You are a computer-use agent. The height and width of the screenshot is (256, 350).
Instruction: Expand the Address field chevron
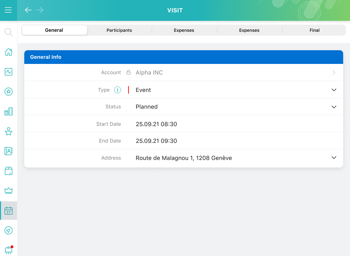pyautogui.click(x=334, y=158)
